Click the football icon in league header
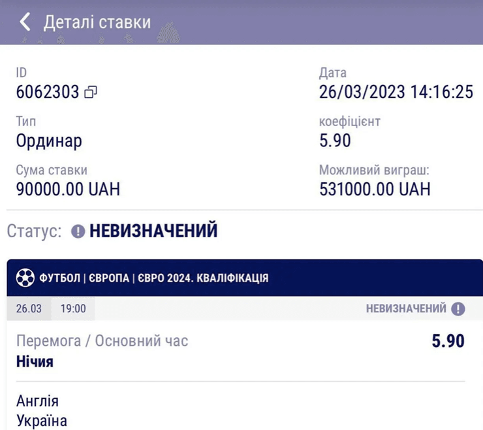The image size is (483, 430). [x=25, y=278]
